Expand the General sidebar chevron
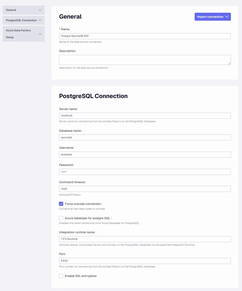Viewport: 242px width, 291px height. click(x=40, y=10)
